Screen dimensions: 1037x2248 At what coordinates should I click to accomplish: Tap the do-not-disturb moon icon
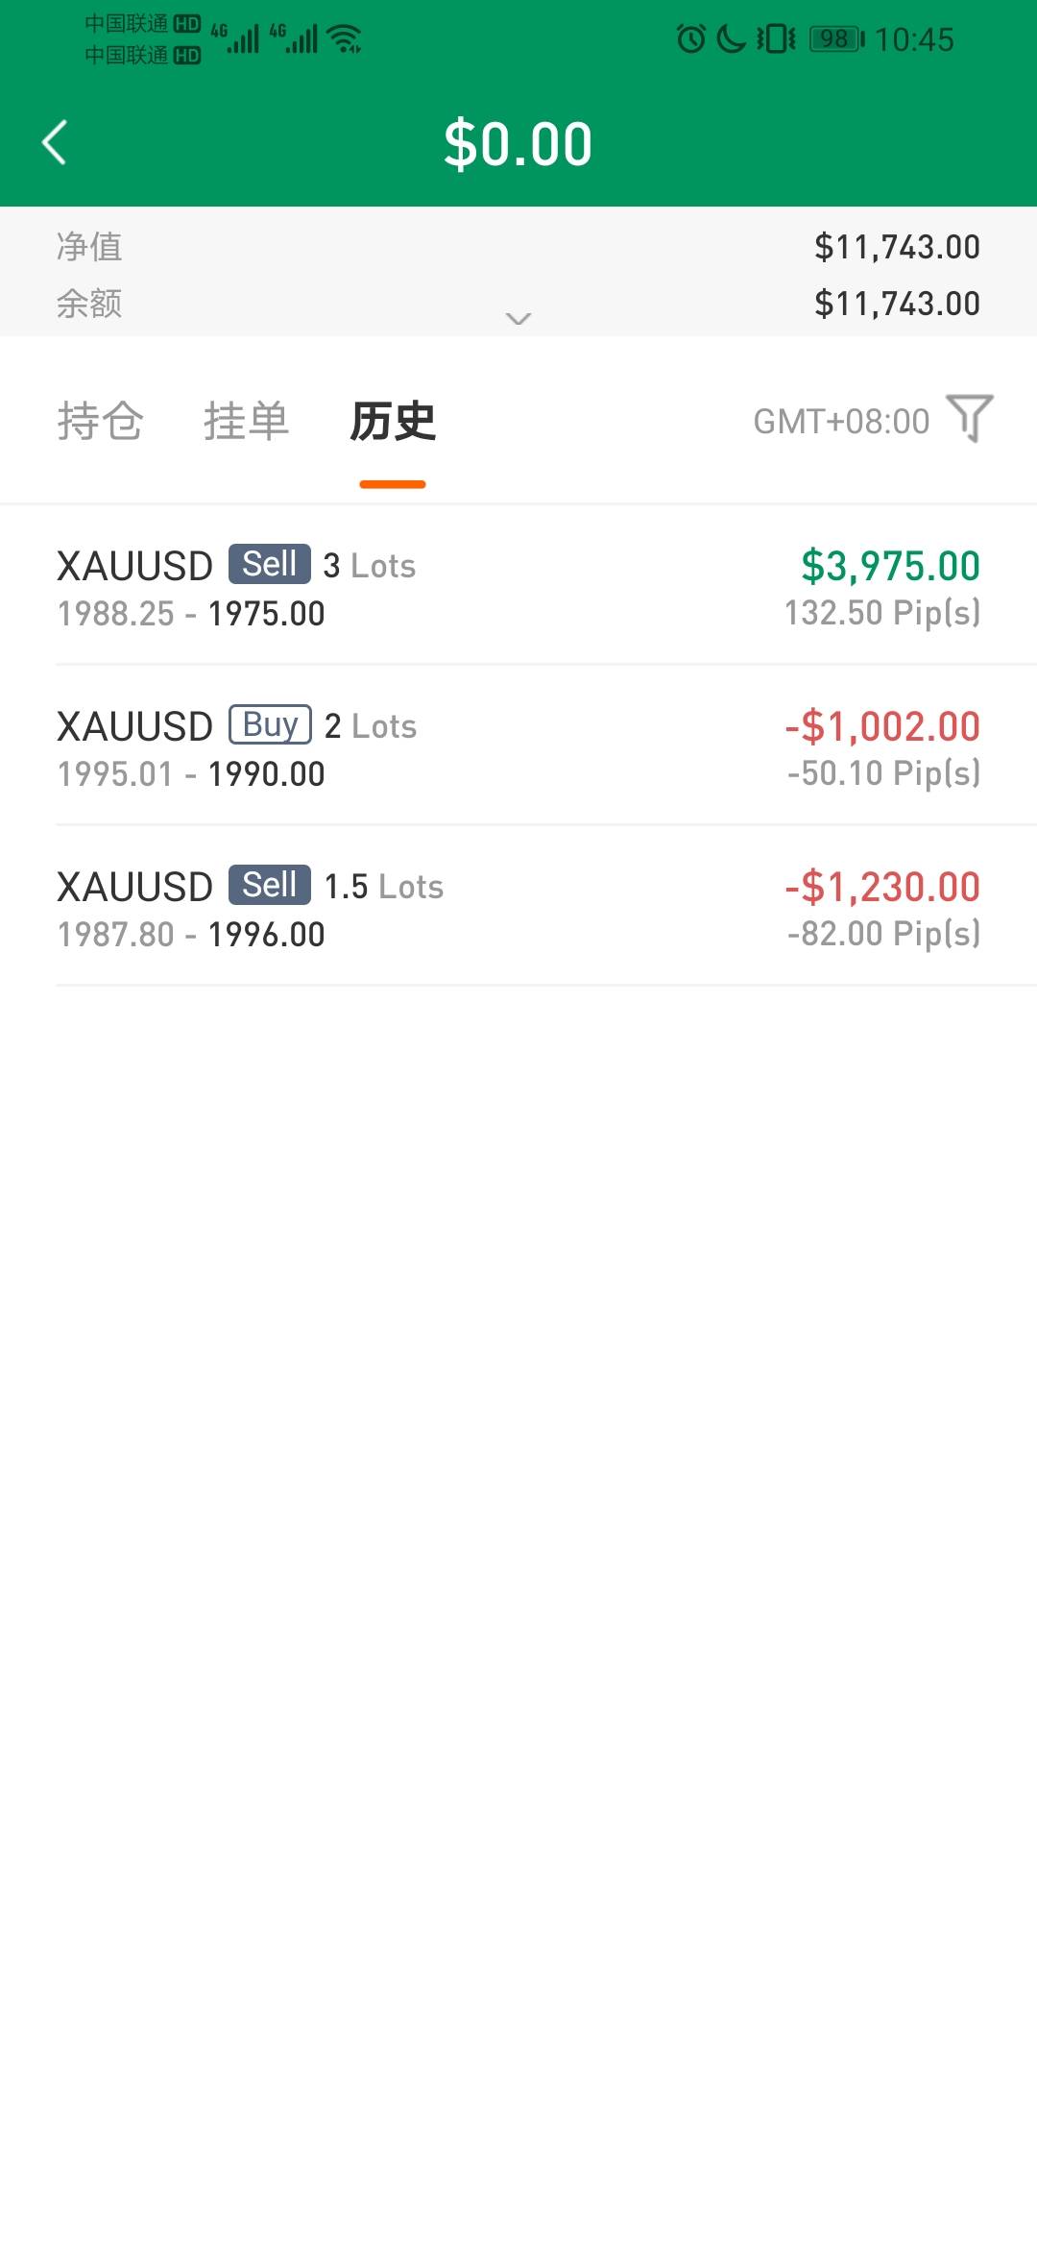pyautogui.click(x=732, y=39)
